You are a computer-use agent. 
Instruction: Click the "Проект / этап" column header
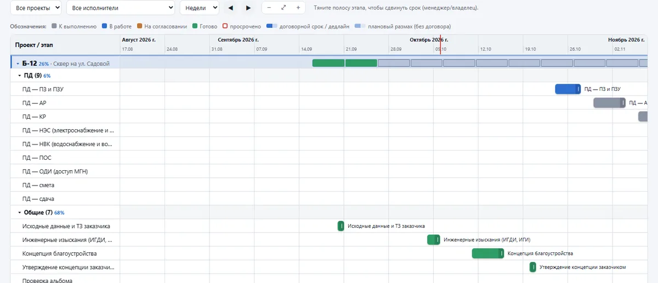tap(34, 44)
